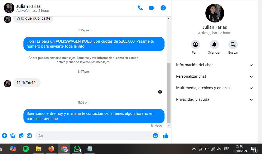Start a video call with Julian Farias

152,8
